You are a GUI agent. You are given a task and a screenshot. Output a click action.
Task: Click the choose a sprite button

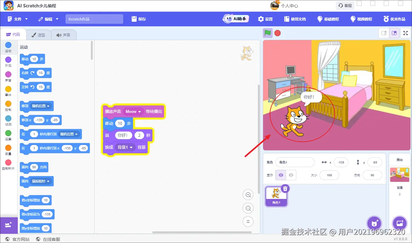click(x=374, y=223)
